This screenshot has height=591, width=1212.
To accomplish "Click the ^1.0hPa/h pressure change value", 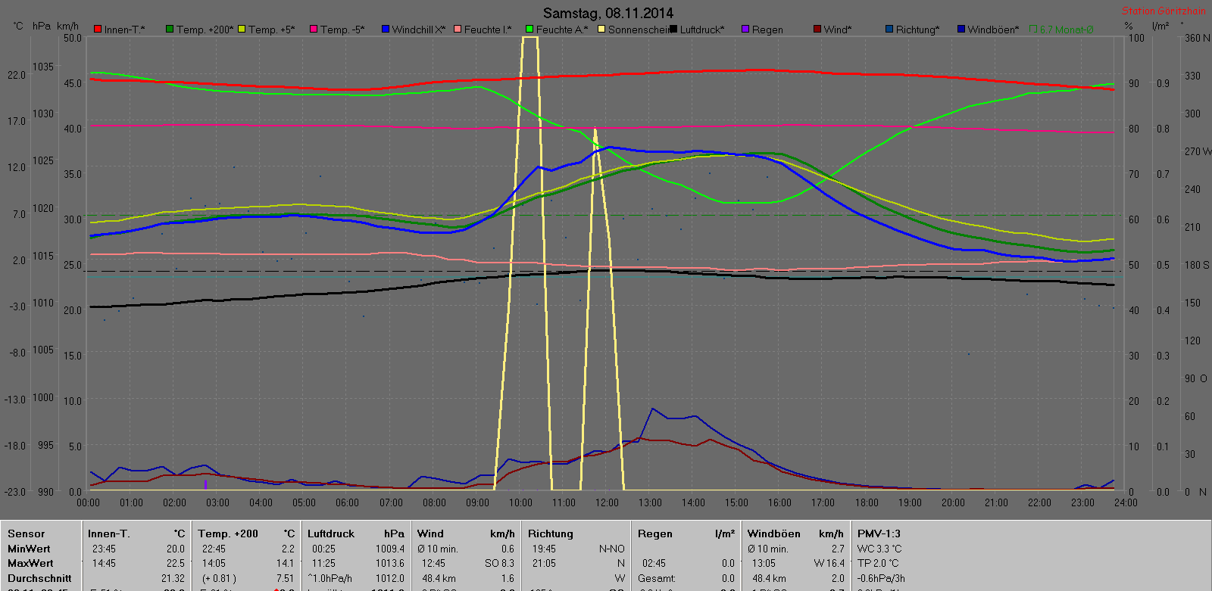I will click(330, 578).
